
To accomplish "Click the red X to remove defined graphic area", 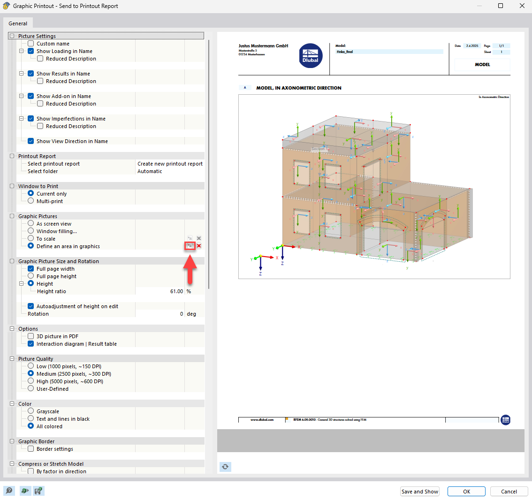I will pos(198,246).
